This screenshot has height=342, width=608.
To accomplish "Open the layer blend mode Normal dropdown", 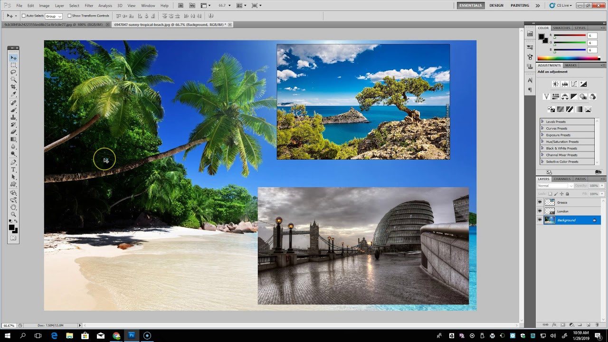I will click(555, 186).
